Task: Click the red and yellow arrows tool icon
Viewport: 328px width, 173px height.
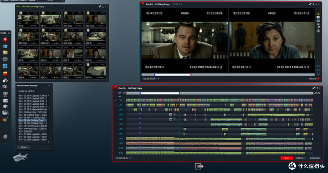Action: pos(5,73)
